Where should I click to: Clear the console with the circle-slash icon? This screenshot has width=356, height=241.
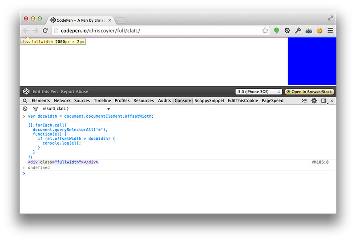click(25, 109)
